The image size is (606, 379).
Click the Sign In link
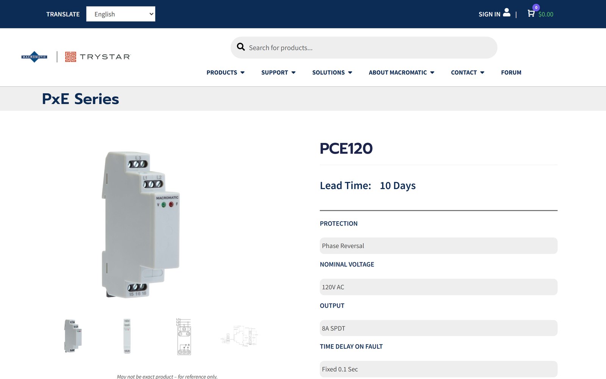click(x=489, y=14)
